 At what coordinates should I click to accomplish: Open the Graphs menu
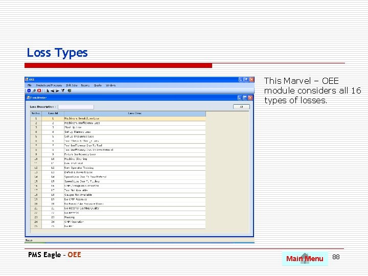tap(98, 85)
